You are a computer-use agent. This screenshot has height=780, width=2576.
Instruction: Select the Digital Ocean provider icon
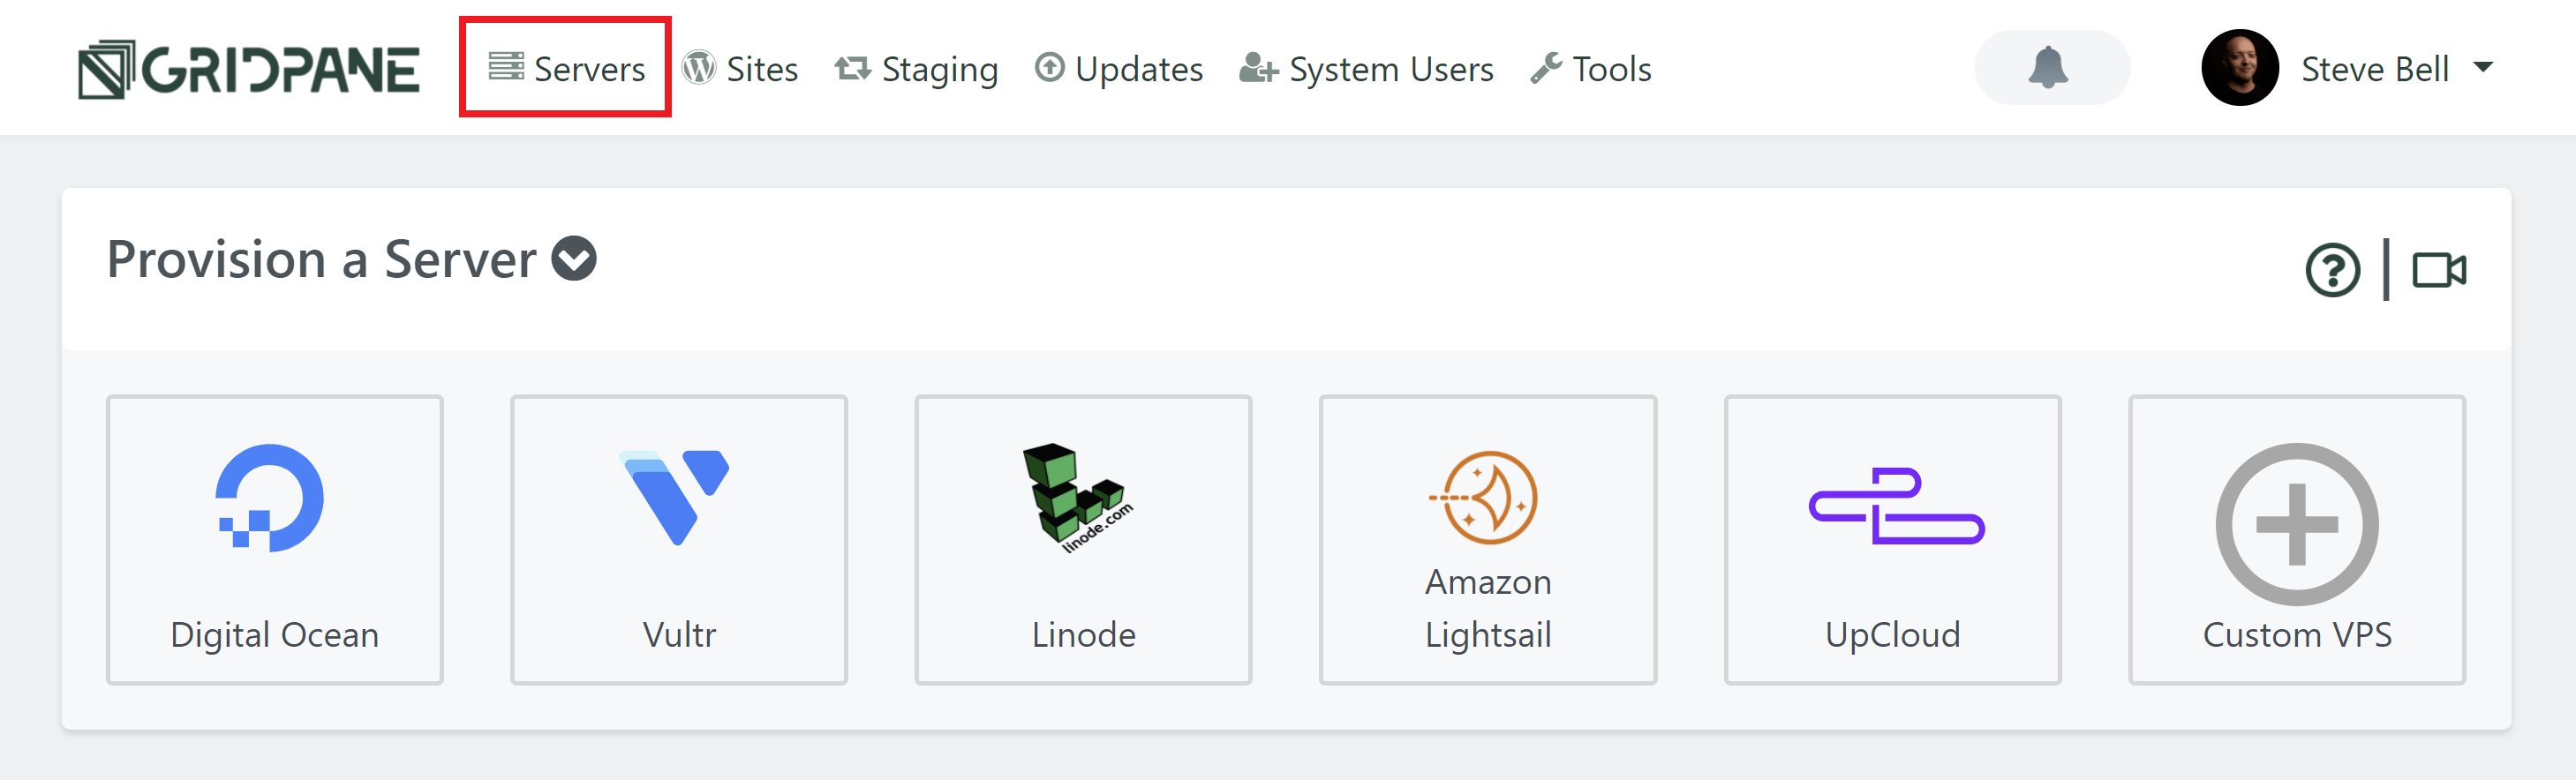[x=270, y=497]
